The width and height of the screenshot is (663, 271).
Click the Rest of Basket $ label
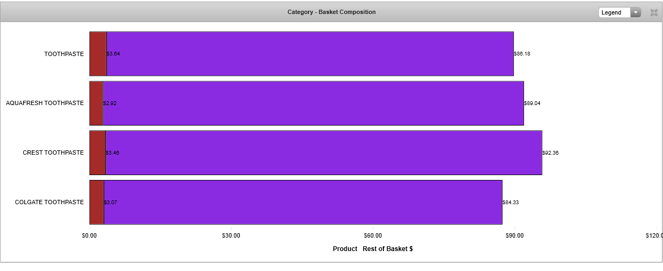click(388, 249)
